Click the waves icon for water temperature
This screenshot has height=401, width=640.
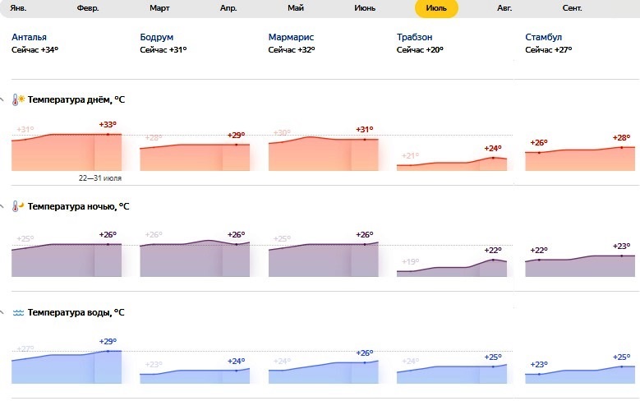[x=18, y=313]
